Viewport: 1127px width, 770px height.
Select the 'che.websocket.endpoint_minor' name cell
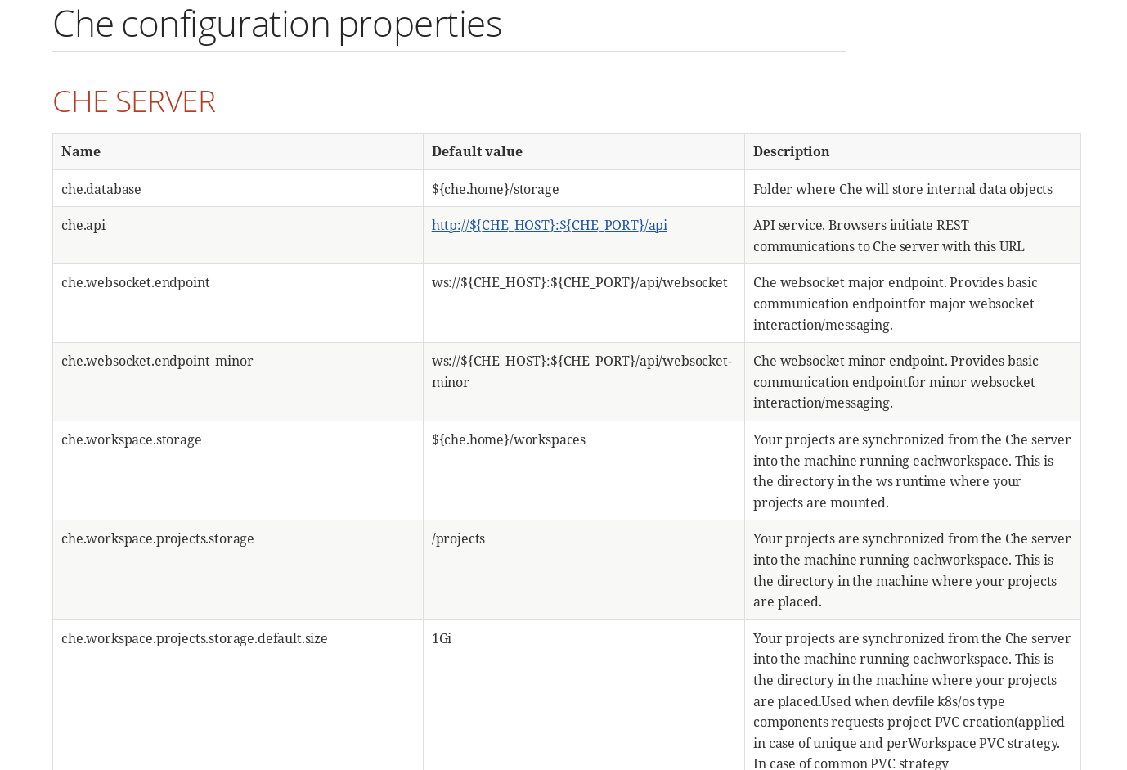coord(238,382)
